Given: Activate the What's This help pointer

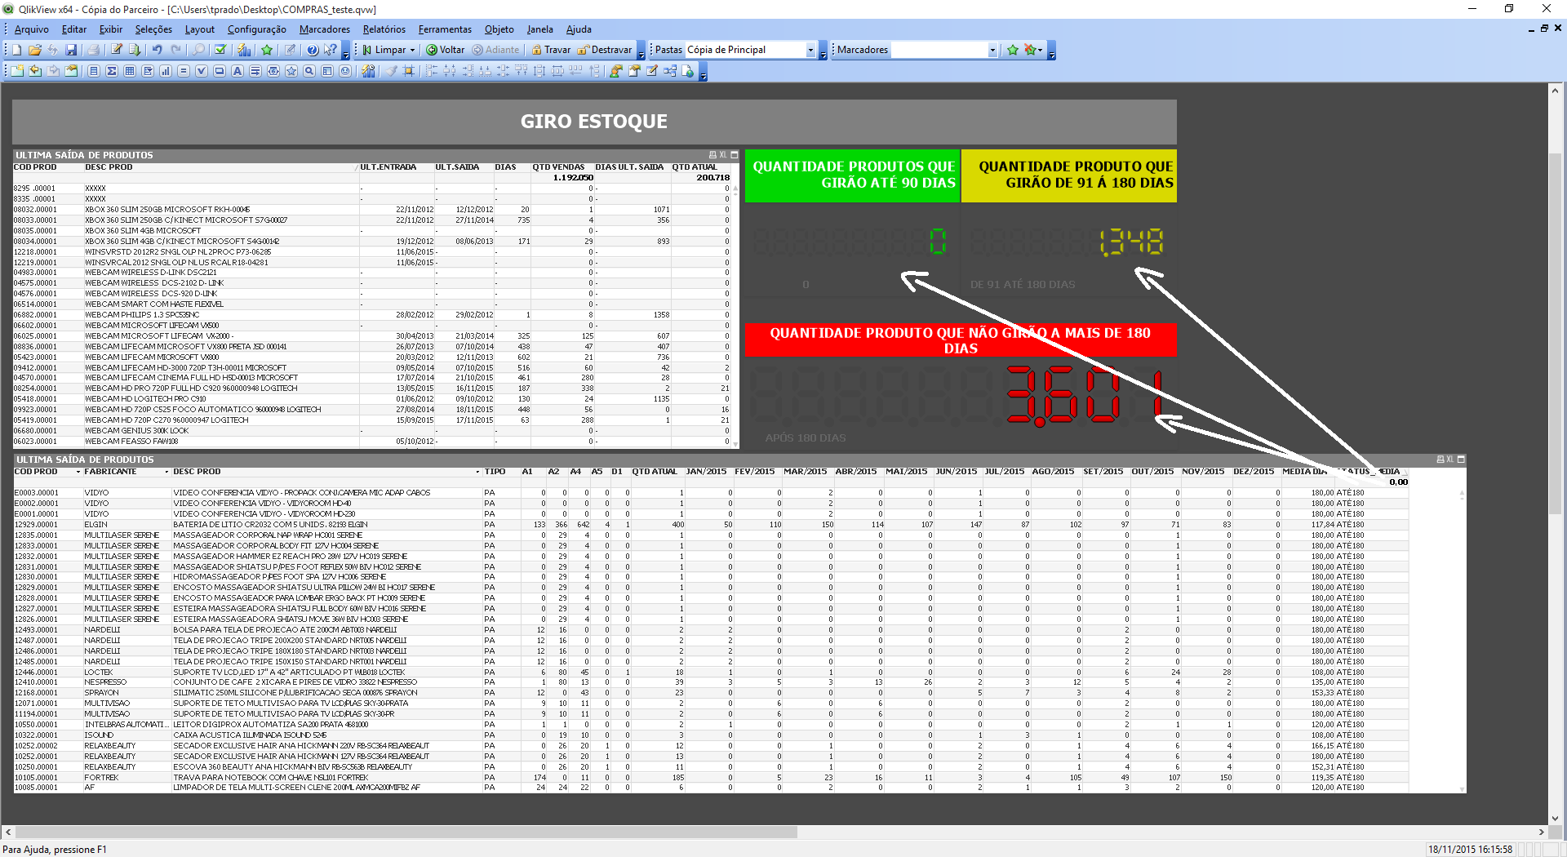Looking at the screenshot, I should pyautogui.click(x=330, y=50).
